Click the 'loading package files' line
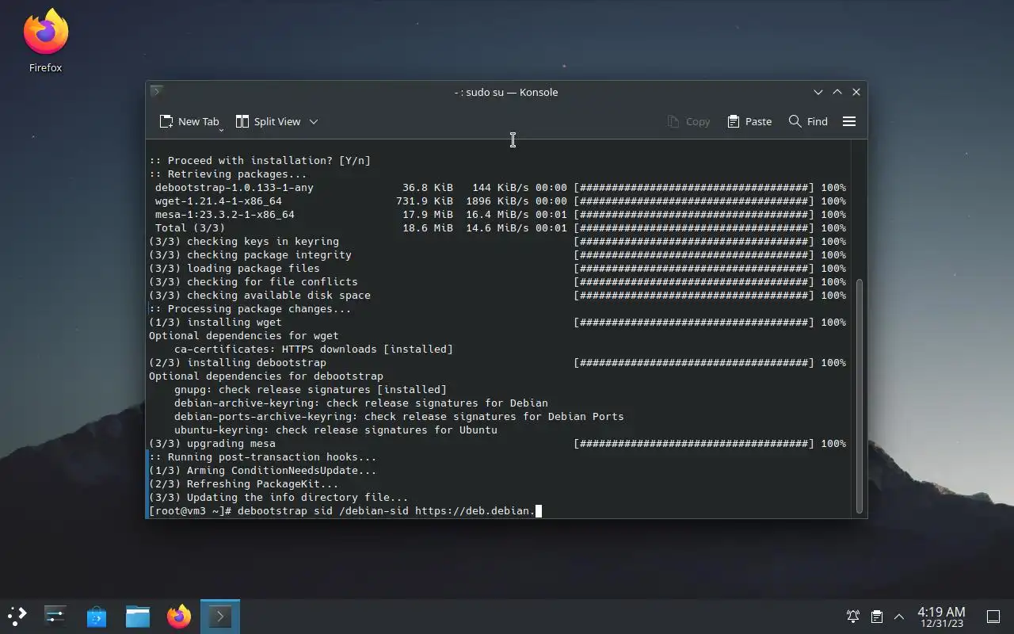1014x634 pixels. pos(497,269)
